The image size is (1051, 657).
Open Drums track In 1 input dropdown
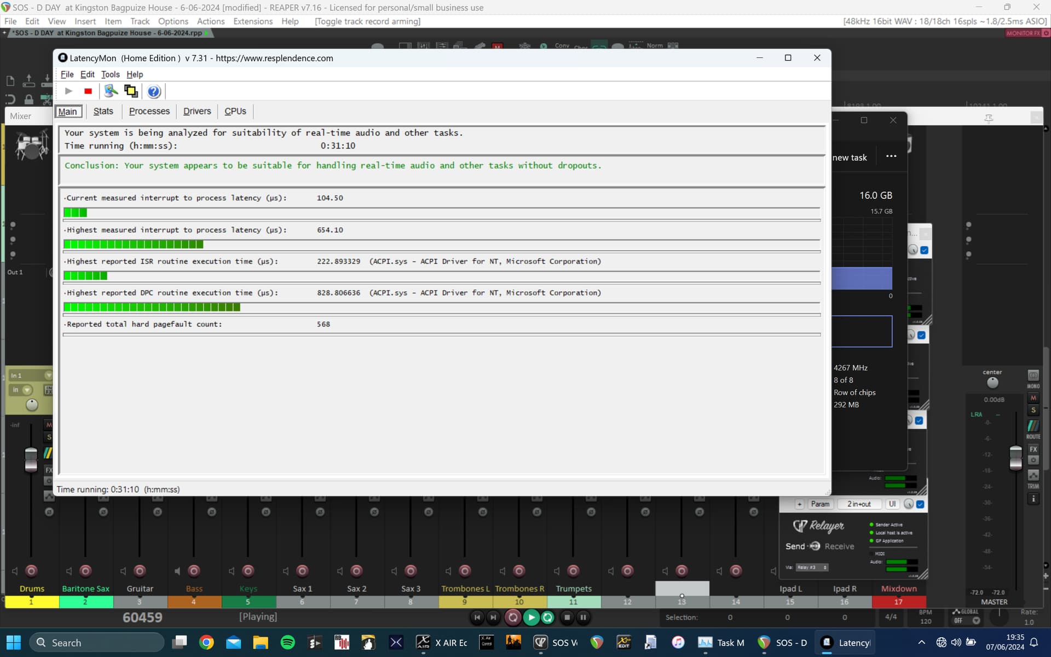coord(31,376)
